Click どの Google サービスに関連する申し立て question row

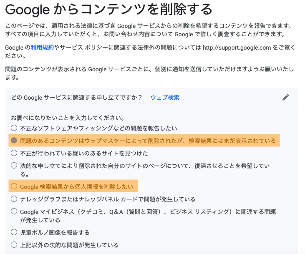pyautogui.click(x=151, y=98)
